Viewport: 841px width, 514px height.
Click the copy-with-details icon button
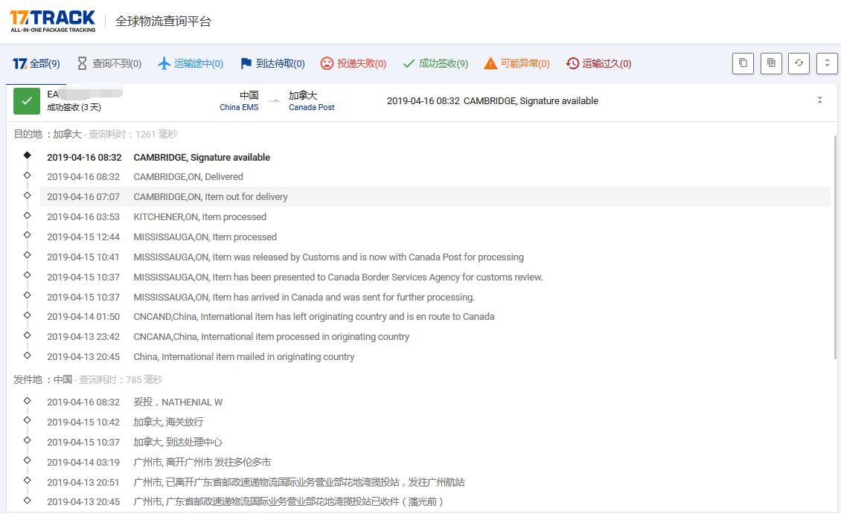(x=771, y=63)
